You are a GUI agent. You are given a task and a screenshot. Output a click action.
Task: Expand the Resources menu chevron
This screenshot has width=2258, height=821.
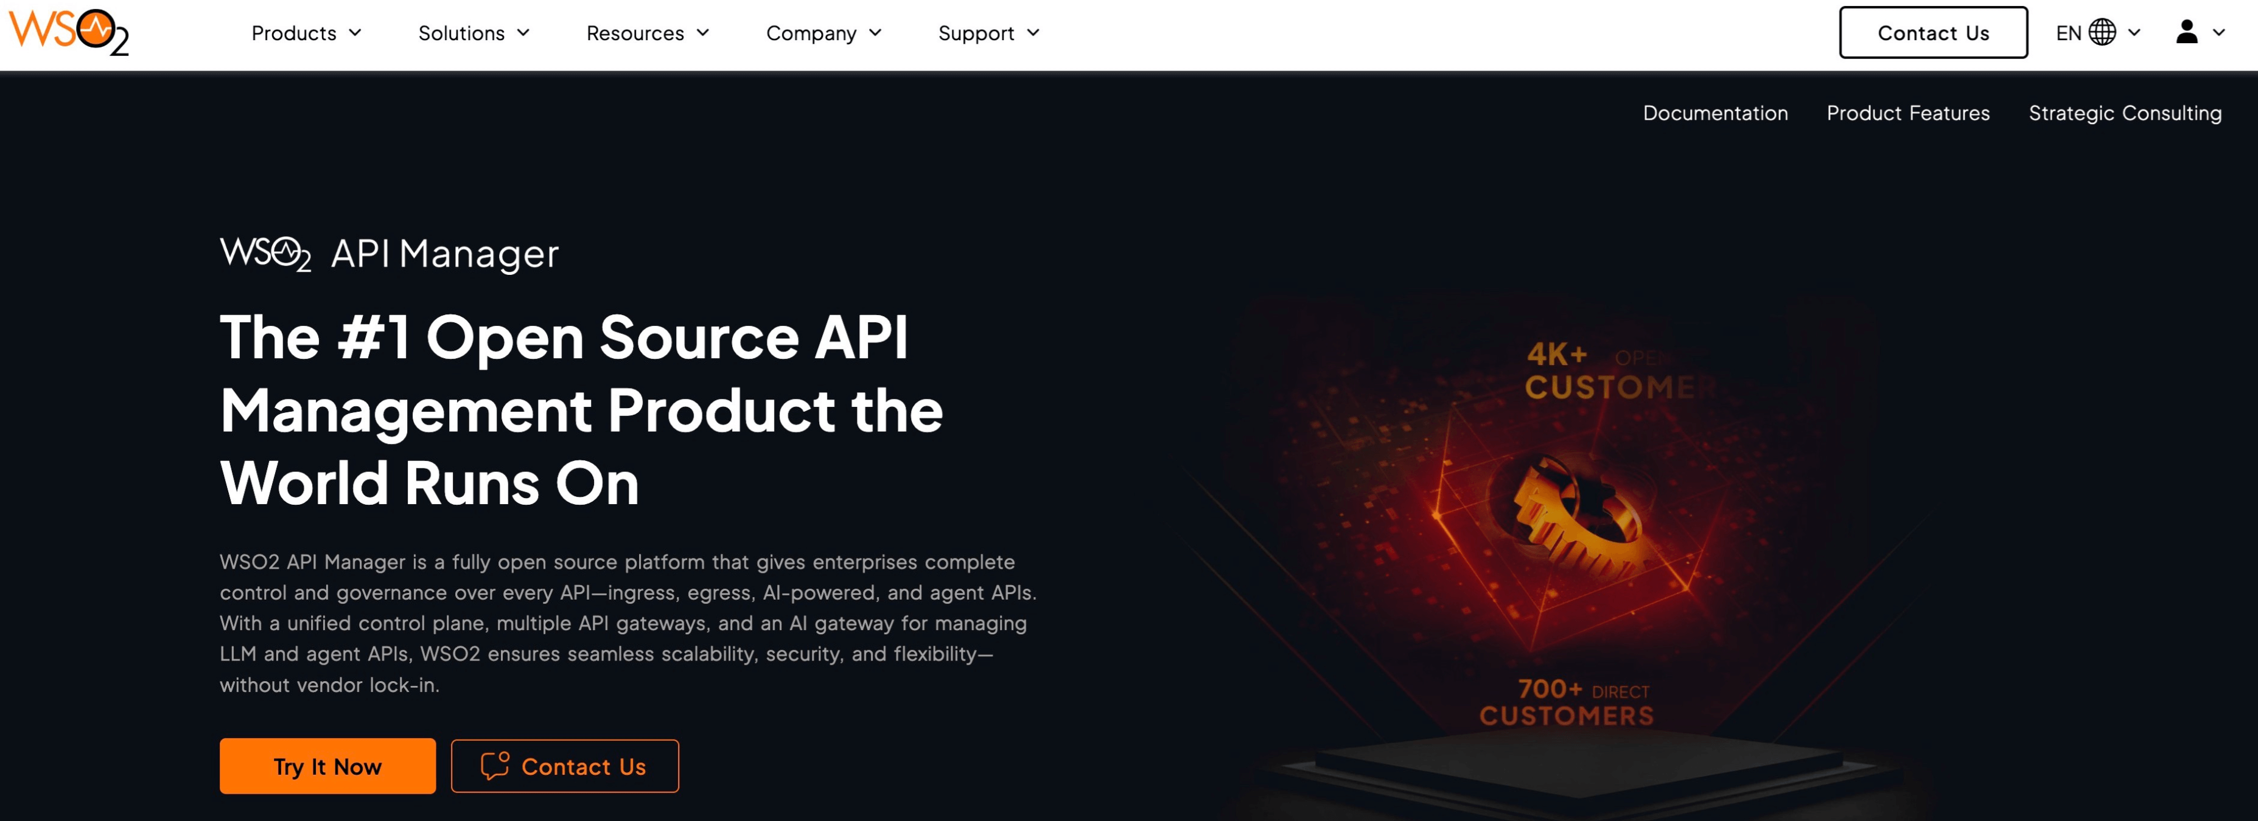pyautogui.click(x=703, y=32)
